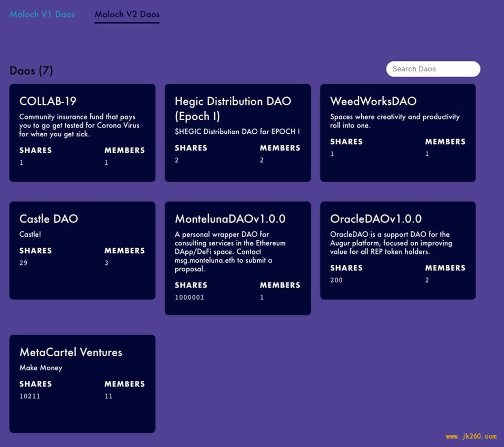Click the WeedWorksDAO title heading
504x447 pixels.
coord(373,101)
